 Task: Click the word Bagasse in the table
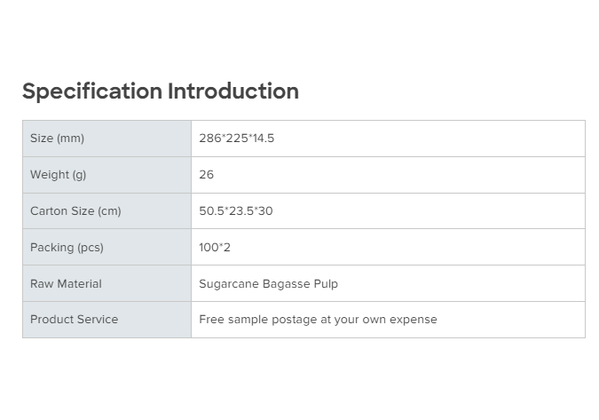click(283, 284)
